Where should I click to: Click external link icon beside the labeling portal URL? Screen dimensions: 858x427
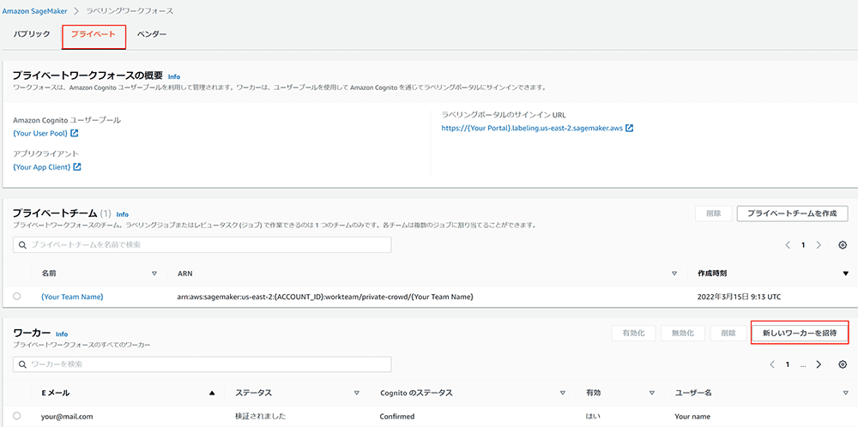click(x=630, y=129)
